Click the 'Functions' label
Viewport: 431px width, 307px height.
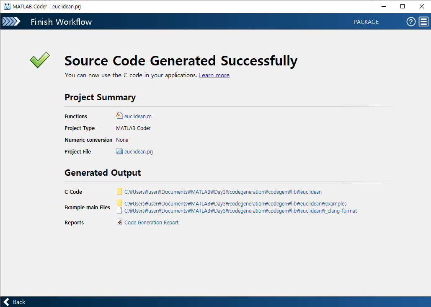pyautogui.click(x=76, y=117)
